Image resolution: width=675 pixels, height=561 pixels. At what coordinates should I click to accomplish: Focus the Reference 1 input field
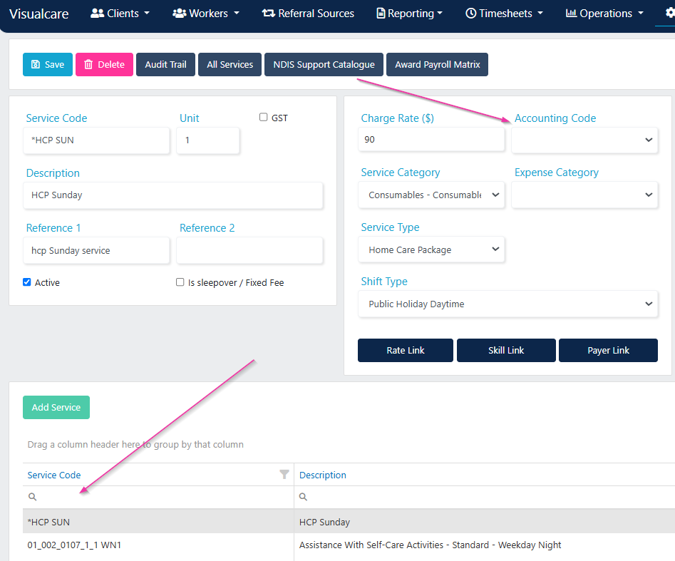[96, 251]
